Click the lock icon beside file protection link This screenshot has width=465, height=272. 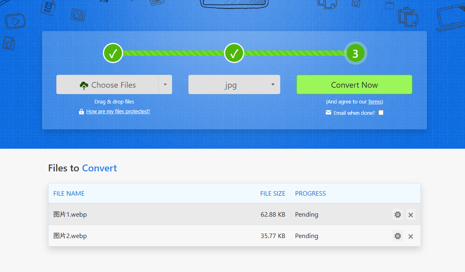click(x=81, y=112)
